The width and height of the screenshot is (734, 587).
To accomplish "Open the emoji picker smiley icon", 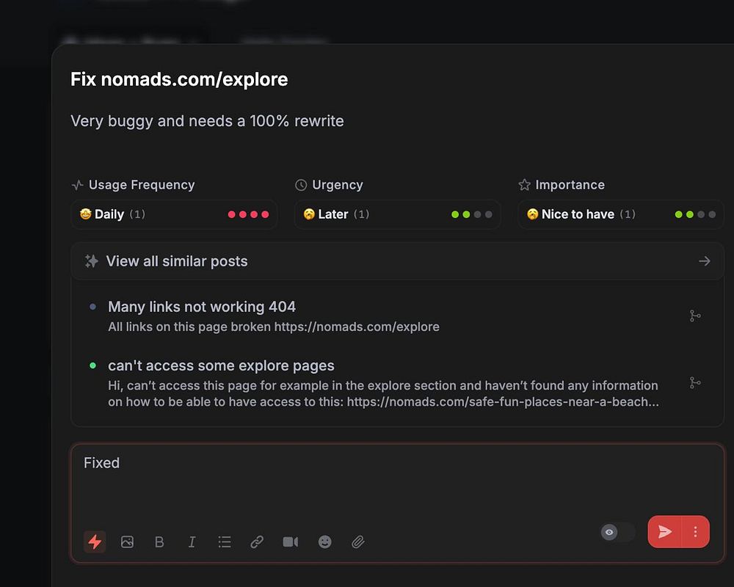I will point(325,542).
